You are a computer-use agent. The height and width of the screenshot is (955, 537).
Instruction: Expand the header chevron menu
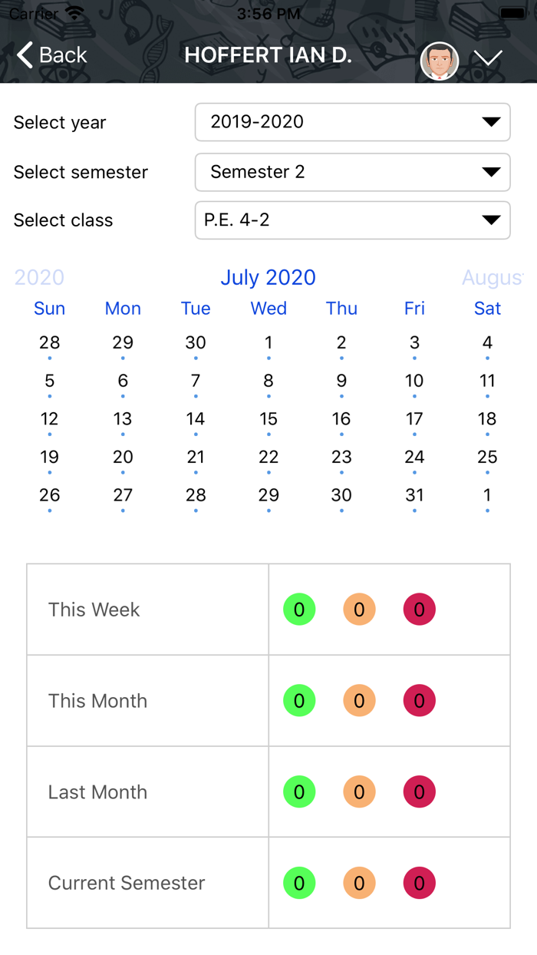[488, 58]
